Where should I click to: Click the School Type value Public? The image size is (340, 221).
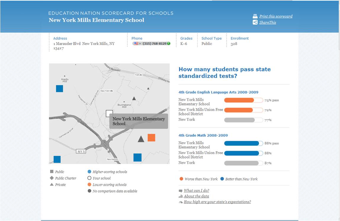click(x=207, y=44)
